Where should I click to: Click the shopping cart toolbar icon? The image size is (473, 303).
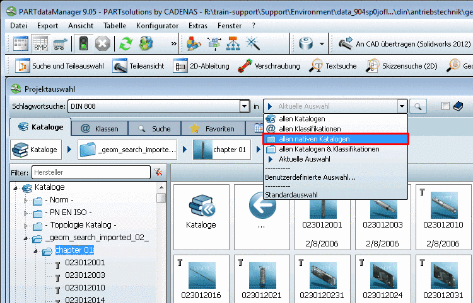60,44
